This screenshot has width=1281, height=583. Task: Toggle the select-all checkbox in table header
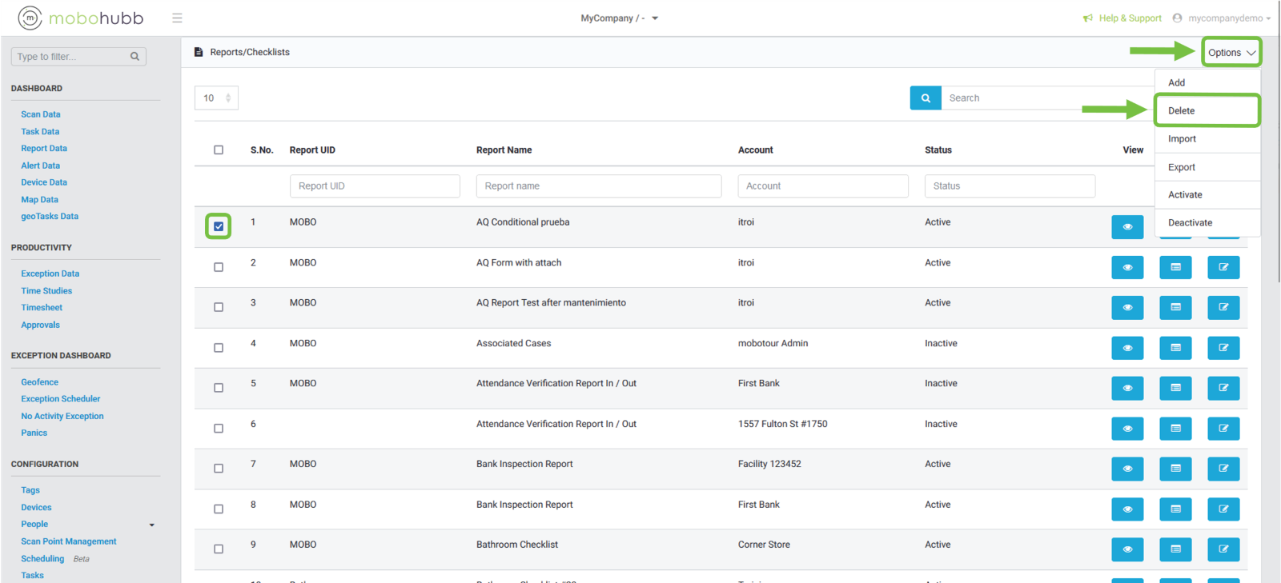(x=219, y=150)
